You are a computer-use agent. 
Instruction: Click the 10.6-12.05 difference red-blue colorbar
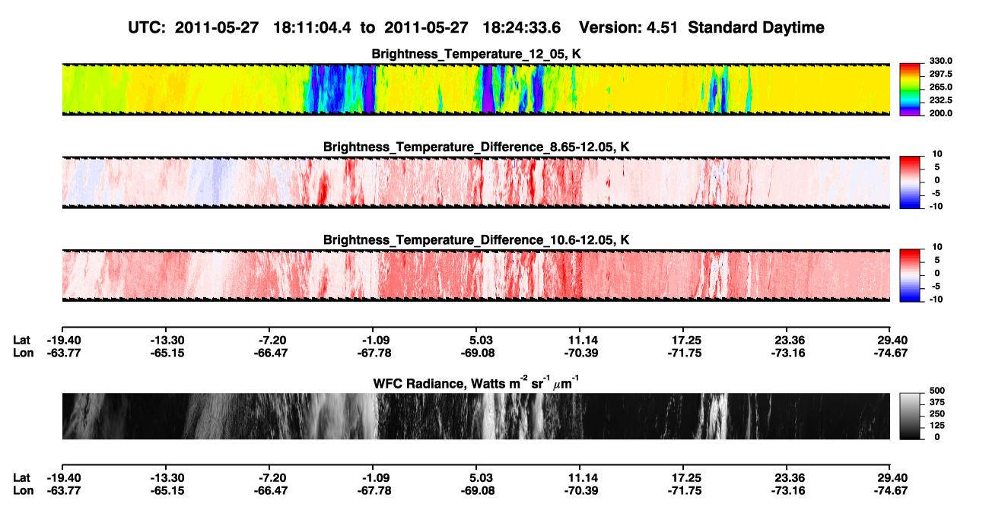pyautogui.click(x=911, y=274)
